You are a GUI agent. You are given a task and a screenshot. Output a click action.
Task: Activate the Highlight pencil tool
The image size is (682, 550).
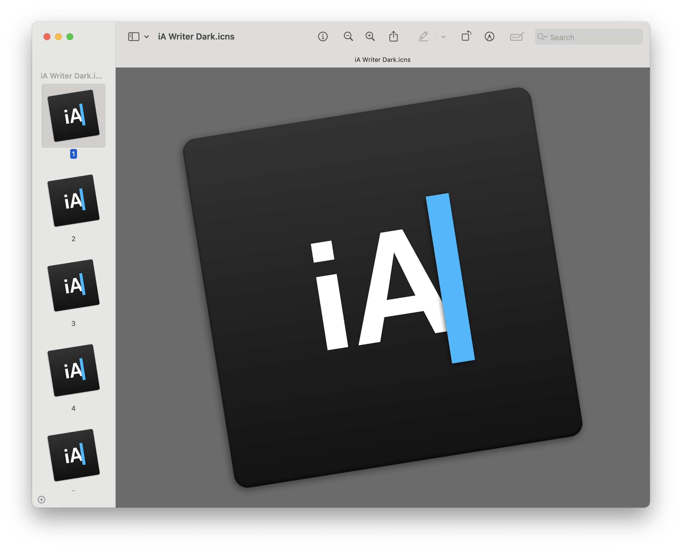point(423,37)
